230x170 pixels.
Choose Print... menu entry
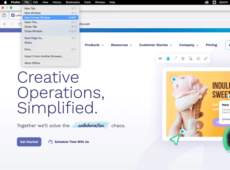click(51, 49)
